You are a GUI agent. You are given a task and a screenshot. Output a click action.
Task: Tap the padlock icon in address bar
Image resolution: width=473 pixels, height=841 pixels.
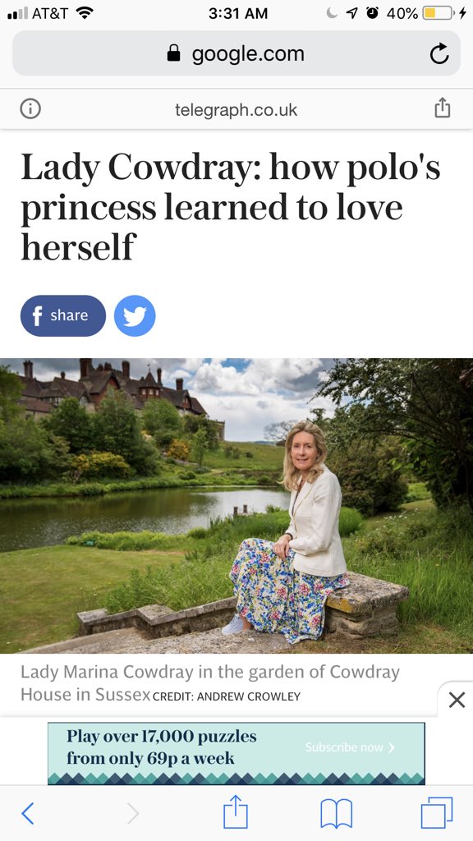click(174, 53)
